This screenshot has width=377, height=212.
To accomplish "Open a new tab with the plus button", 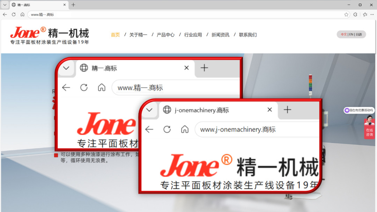I will (x=73, y=5).
